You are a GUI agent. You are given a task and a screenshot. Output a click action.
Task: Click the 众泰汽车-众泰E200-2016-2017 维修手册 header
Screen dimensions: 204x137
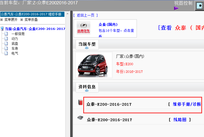click(x=32, y=14)
